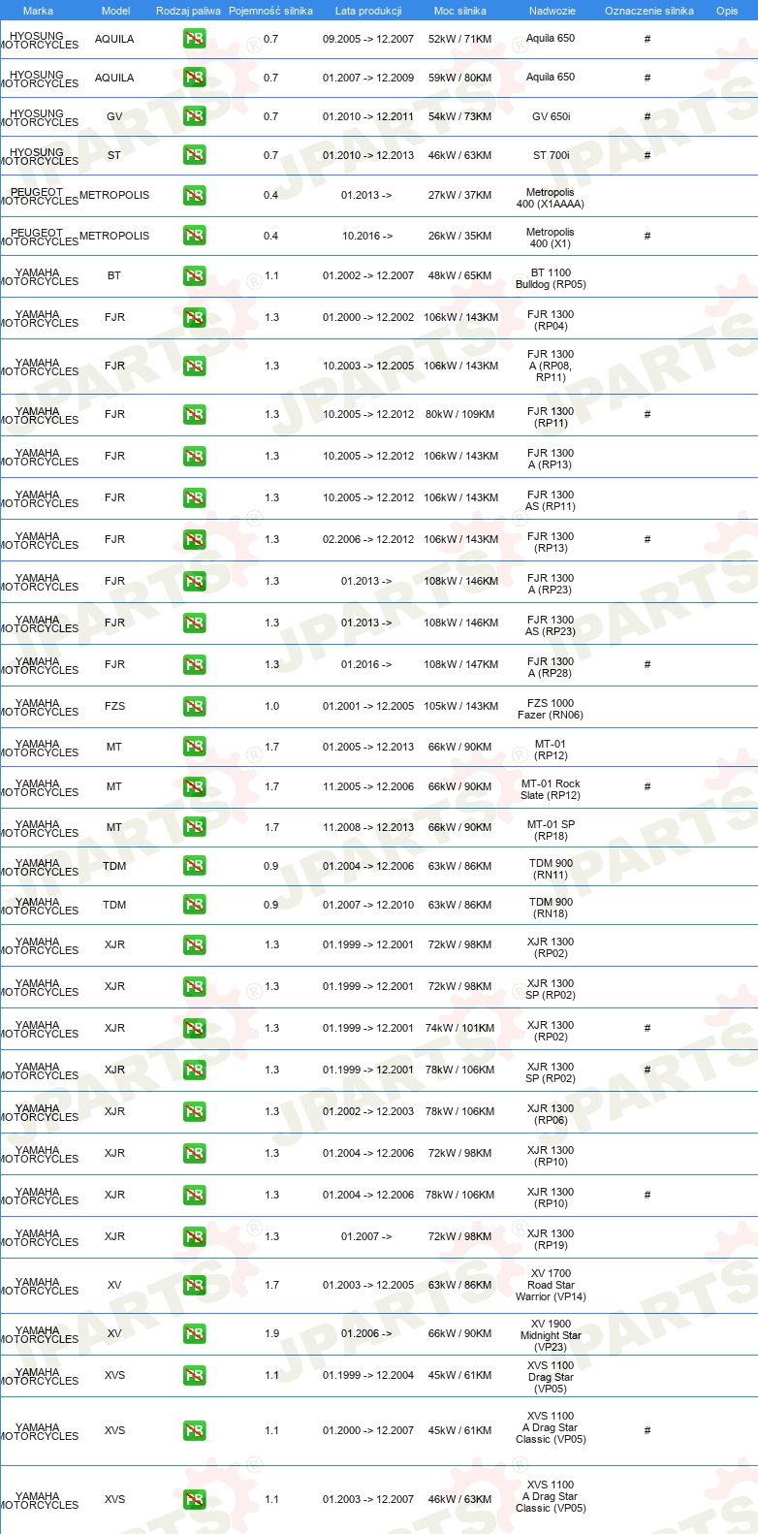Click fuel icon for MT-01 SP (RP18)
This screenshot has width=758, height=1534.
pyautogui.click(x=195, y=827)
